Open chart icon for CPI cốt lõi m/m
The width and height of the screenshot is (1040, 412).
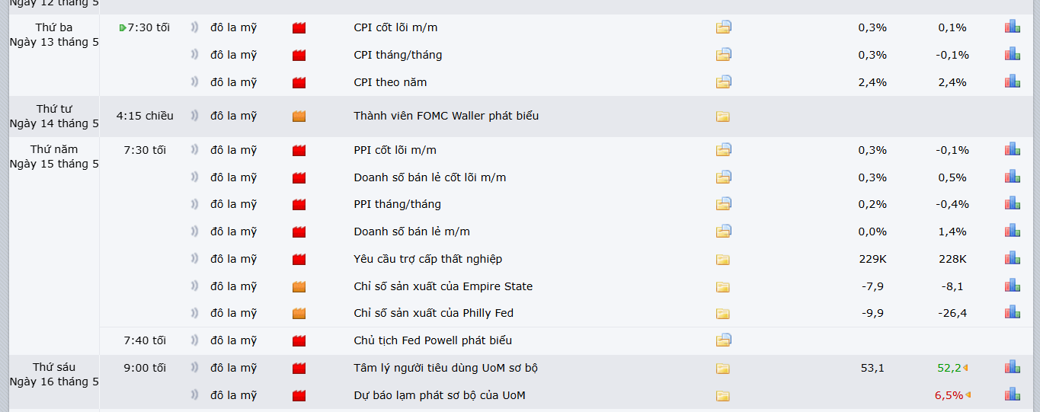tap(1012, 27)
